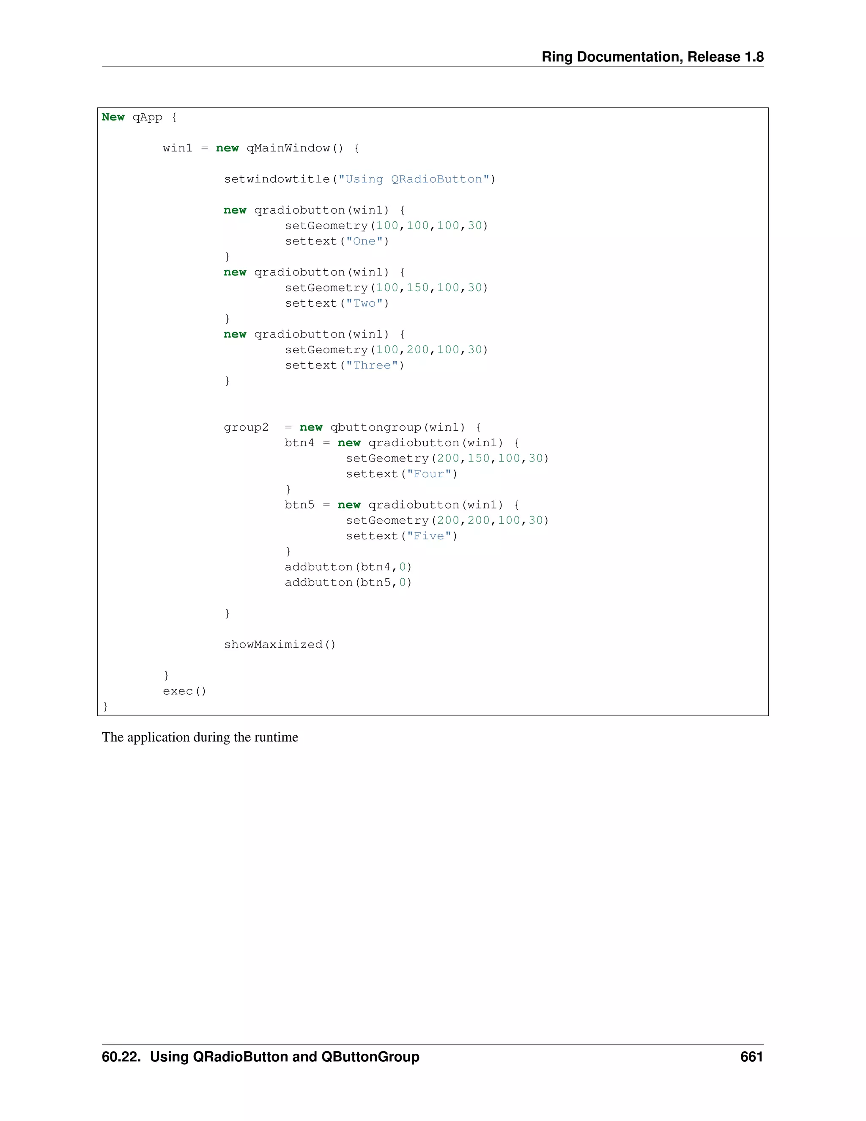Click the page number 661 in the footer
The image size is (866, 1121).
(751, 1057)
